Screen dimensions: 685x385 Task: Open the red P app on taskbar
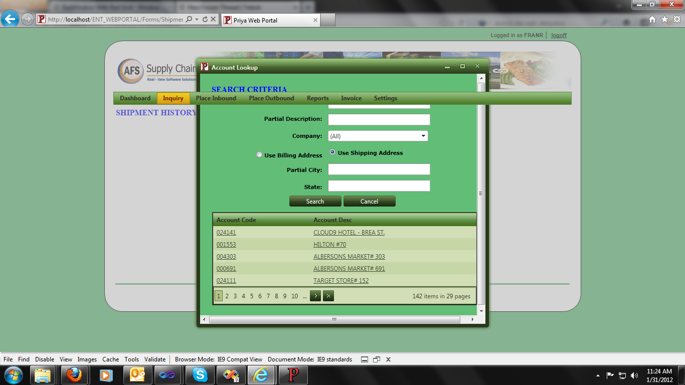[x=293, y=375]
